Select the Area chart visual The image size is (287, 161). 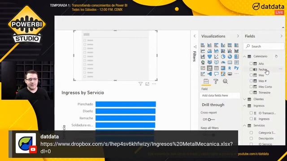pyautogui.click(x=209, y=51)
